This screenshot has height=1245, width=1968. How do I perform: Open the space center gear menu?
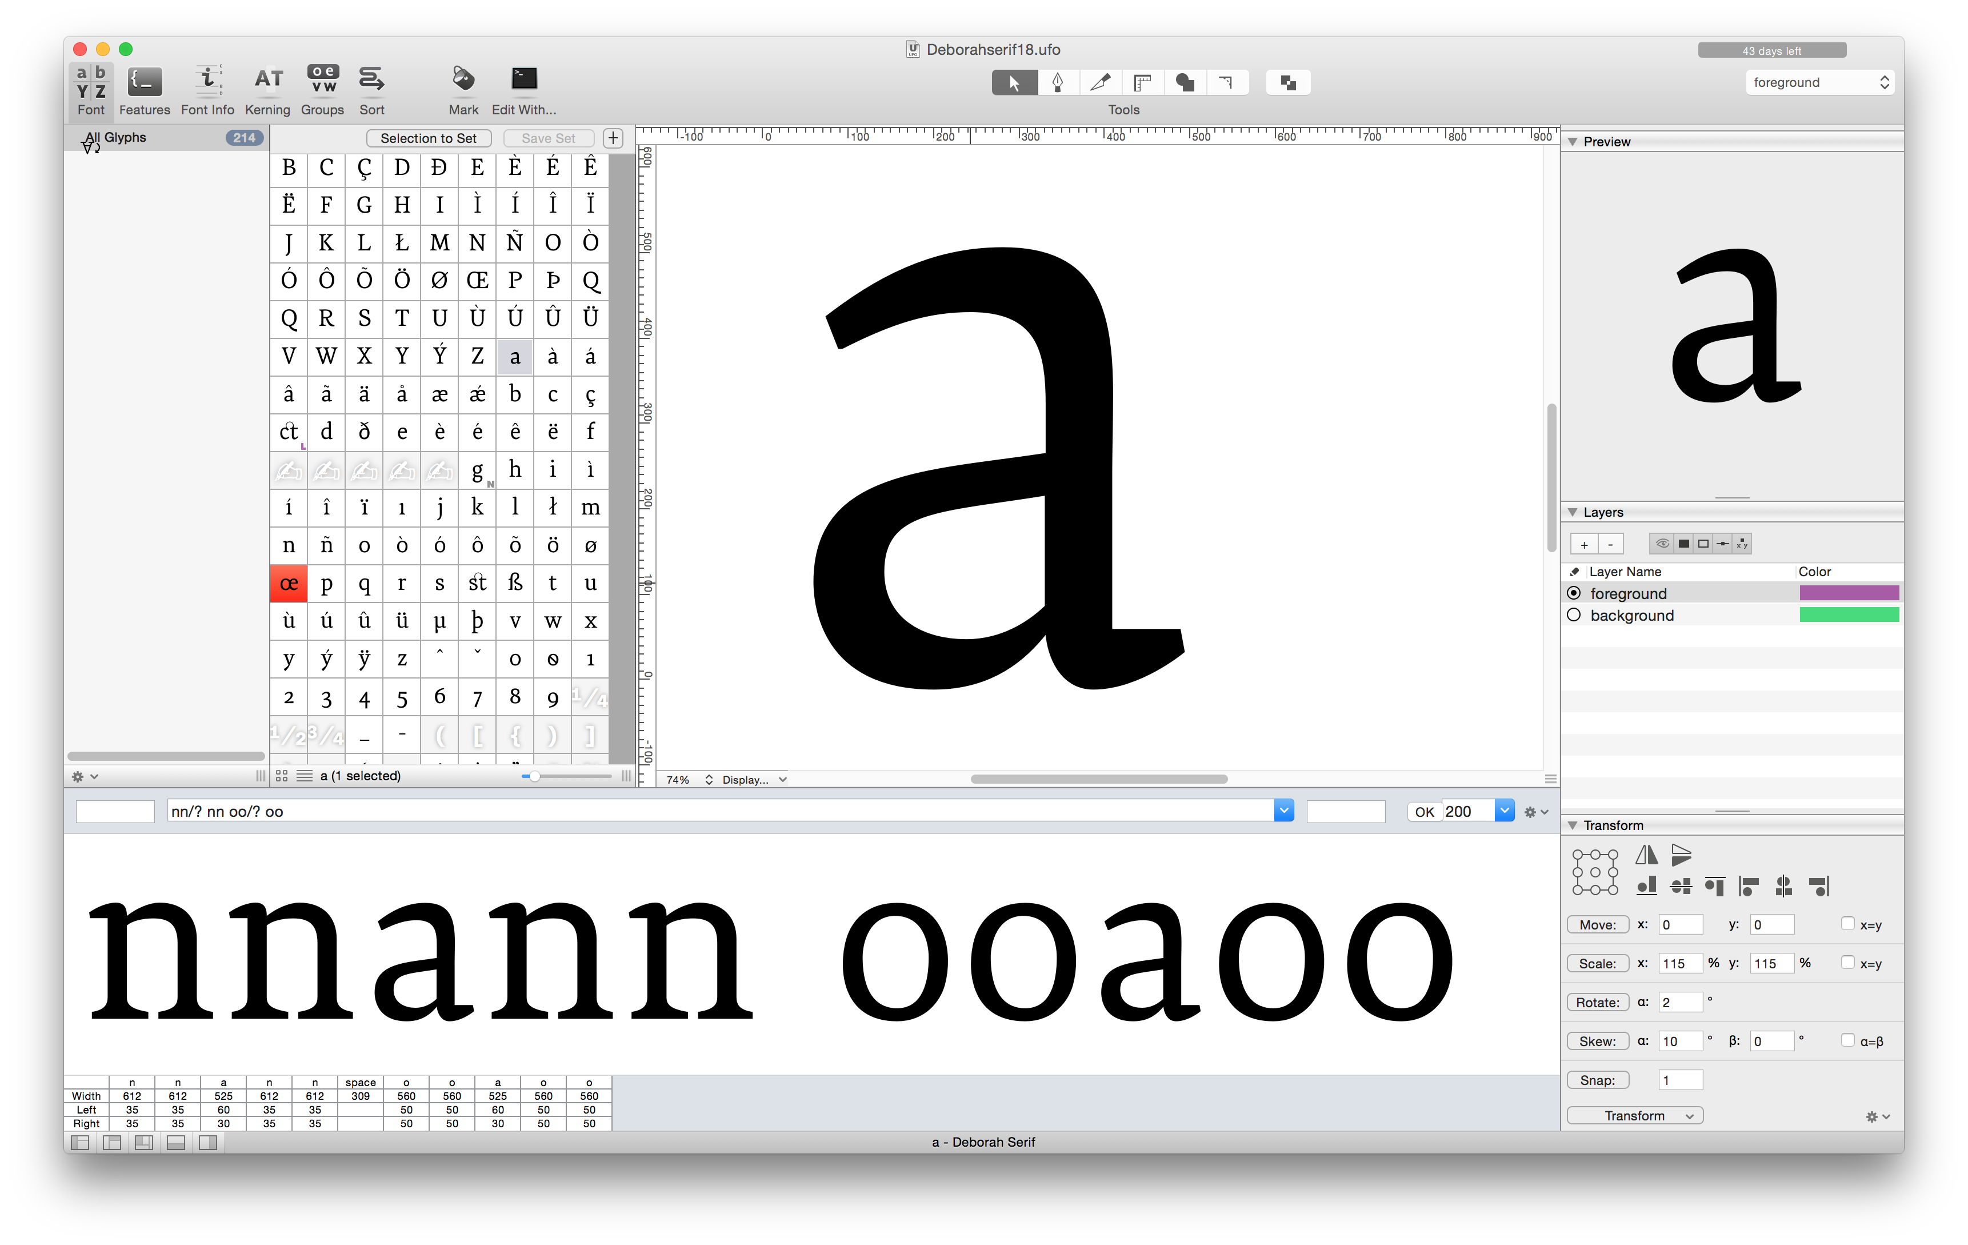(1535, 812)
